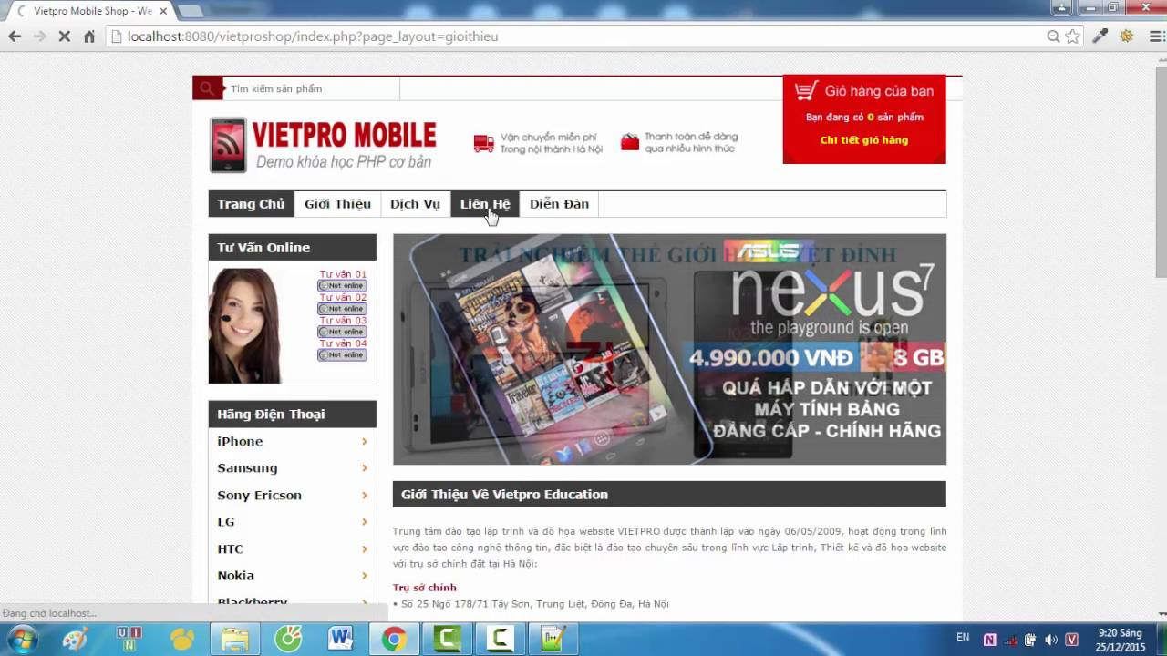Screen dimensions: 1167x656
Task: Open Microsoft Word from the taskbar
Action: coord(341,639)
